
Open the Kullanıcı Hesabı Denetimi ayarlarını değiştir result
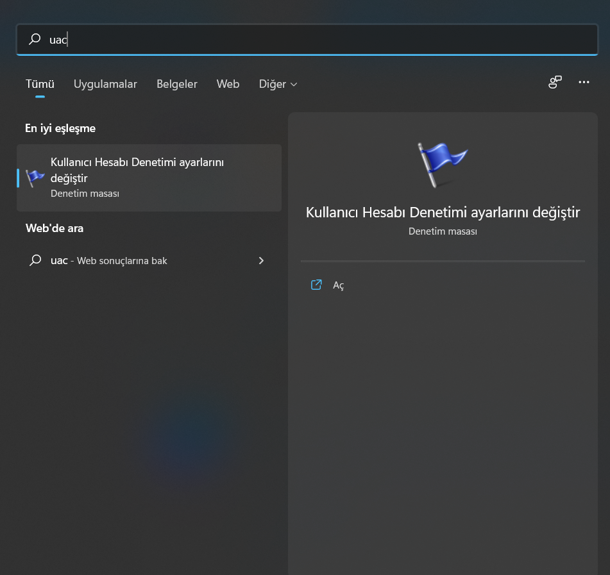(149, 178)
